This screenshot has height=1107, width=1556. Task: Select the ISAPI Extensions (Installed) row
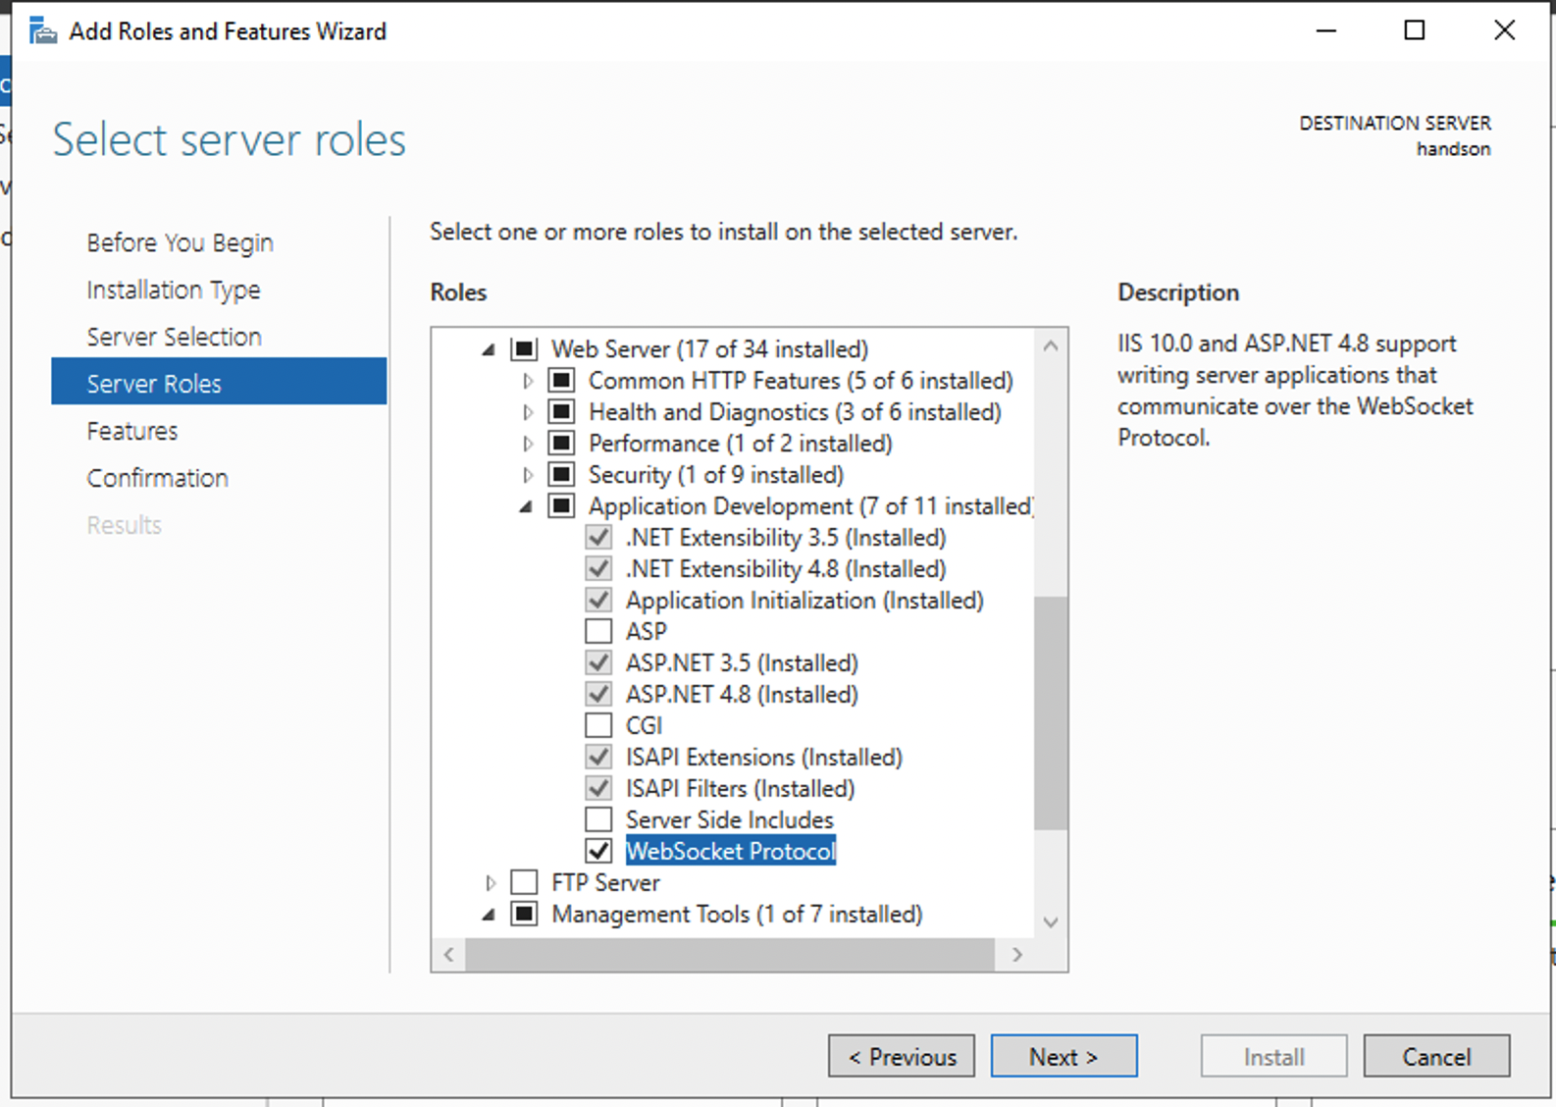(x=764, y=757)
